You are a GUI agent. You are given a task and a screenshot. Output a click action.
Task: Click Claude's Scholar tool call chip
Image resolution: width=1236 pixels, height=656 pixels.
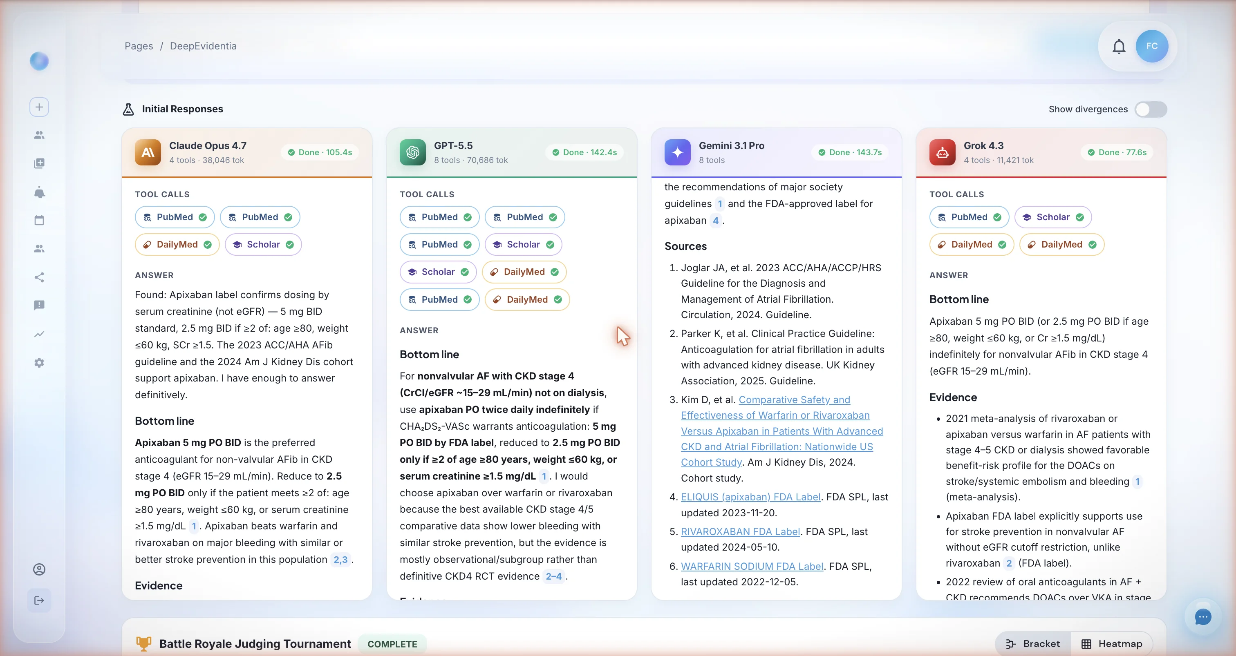point(263,244)
